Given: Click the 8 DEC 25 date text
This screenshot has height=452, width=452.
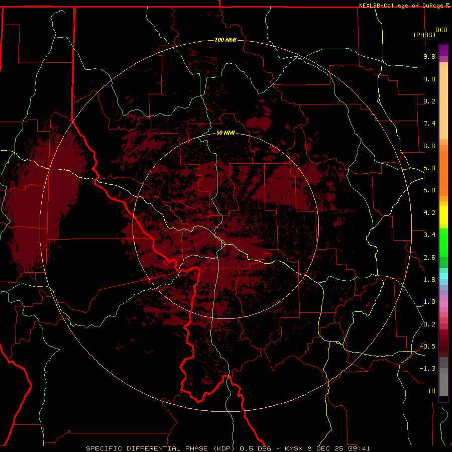Looking at the screenshot, I should tap(326, 448).
